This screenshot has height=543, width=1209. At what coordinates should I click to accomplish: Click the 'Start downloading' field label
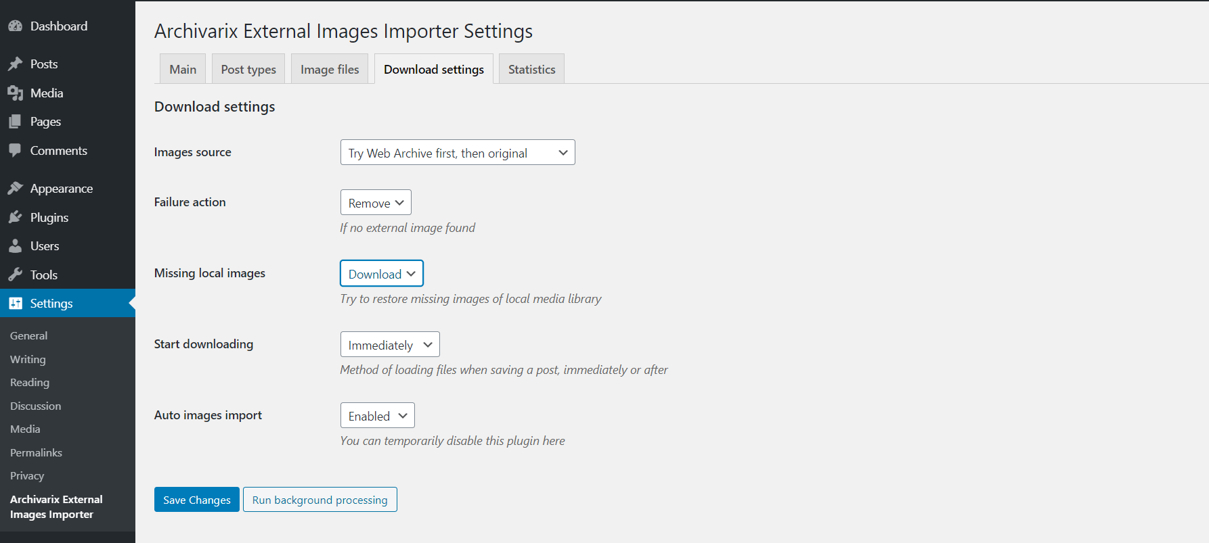pyautogui.click(x=204, y=344)
